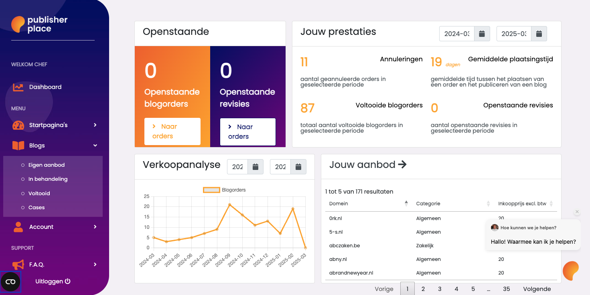
Task: Sort table by Inkoopprijs excl. btw arrows
Action: click(551, 204)
